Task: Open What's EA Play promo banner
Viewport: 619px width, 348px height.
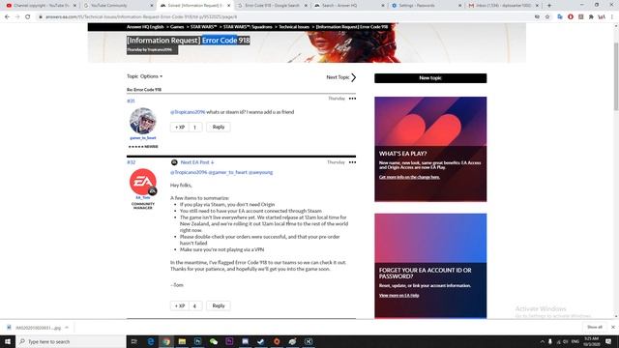Action: pos(430,149)
